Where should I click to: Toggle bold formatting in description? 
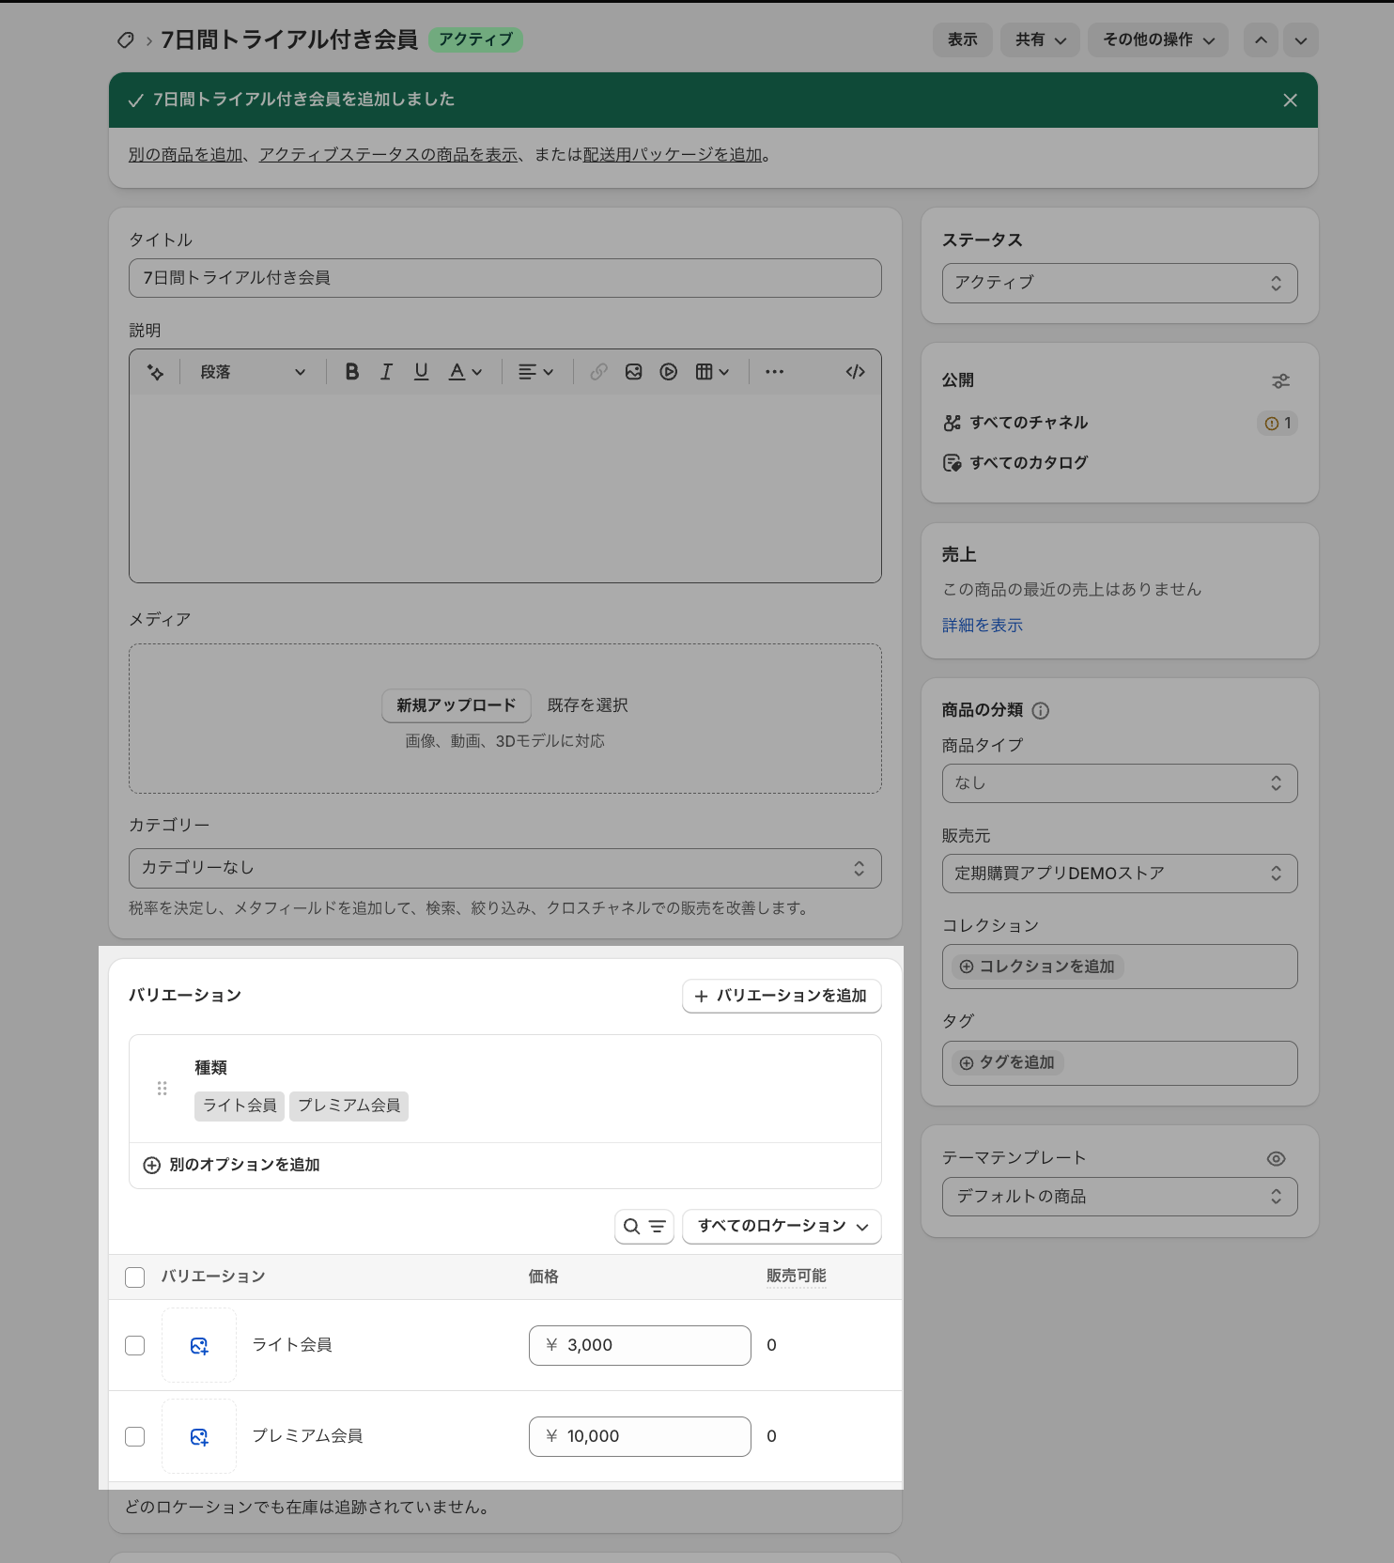click(x=352, y=372)
